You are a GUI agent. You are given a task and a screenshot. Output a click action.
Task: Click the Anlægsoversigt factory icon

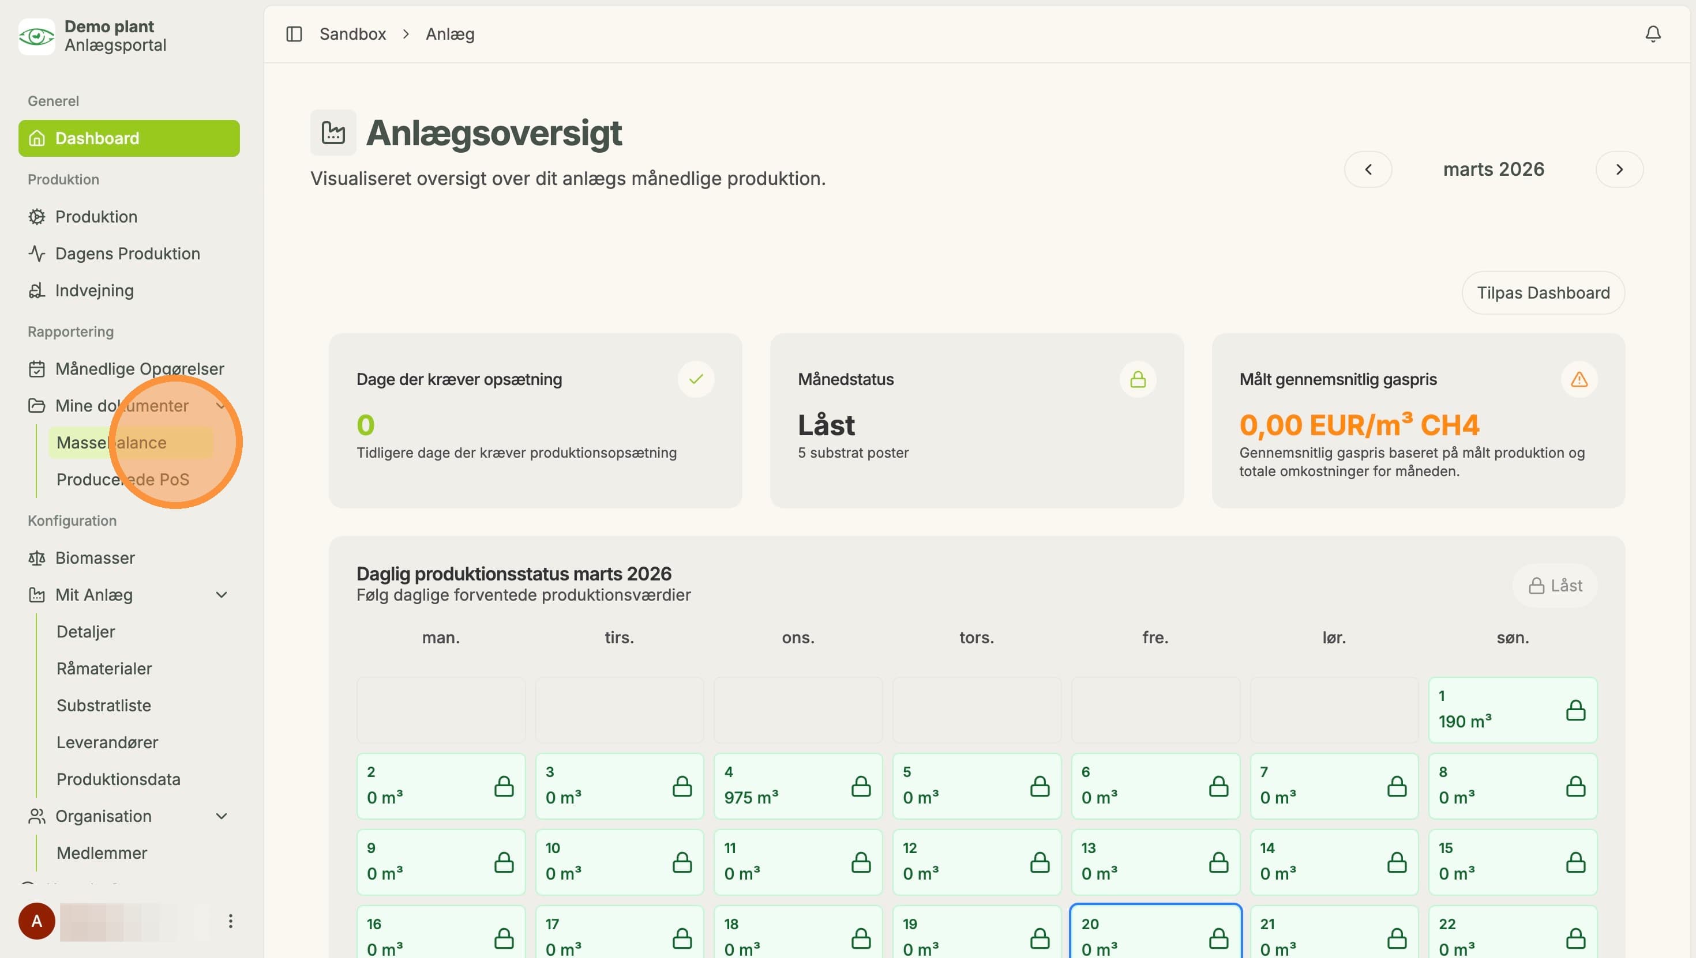coord(333,133)
